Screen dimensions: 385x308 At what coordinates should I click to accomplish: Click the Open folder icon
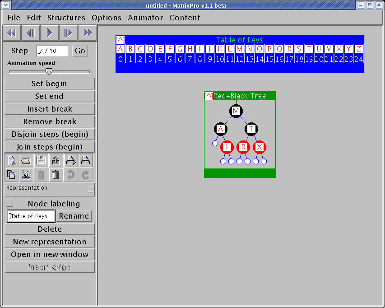coord(26,161)
